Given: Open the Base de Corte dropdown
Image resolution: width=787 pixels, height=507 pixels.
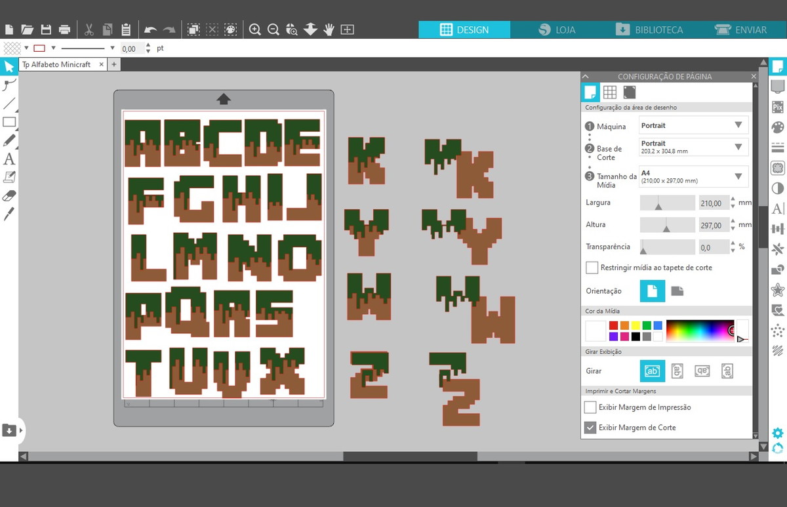Looking at the screenshot, I should (693, 147).
